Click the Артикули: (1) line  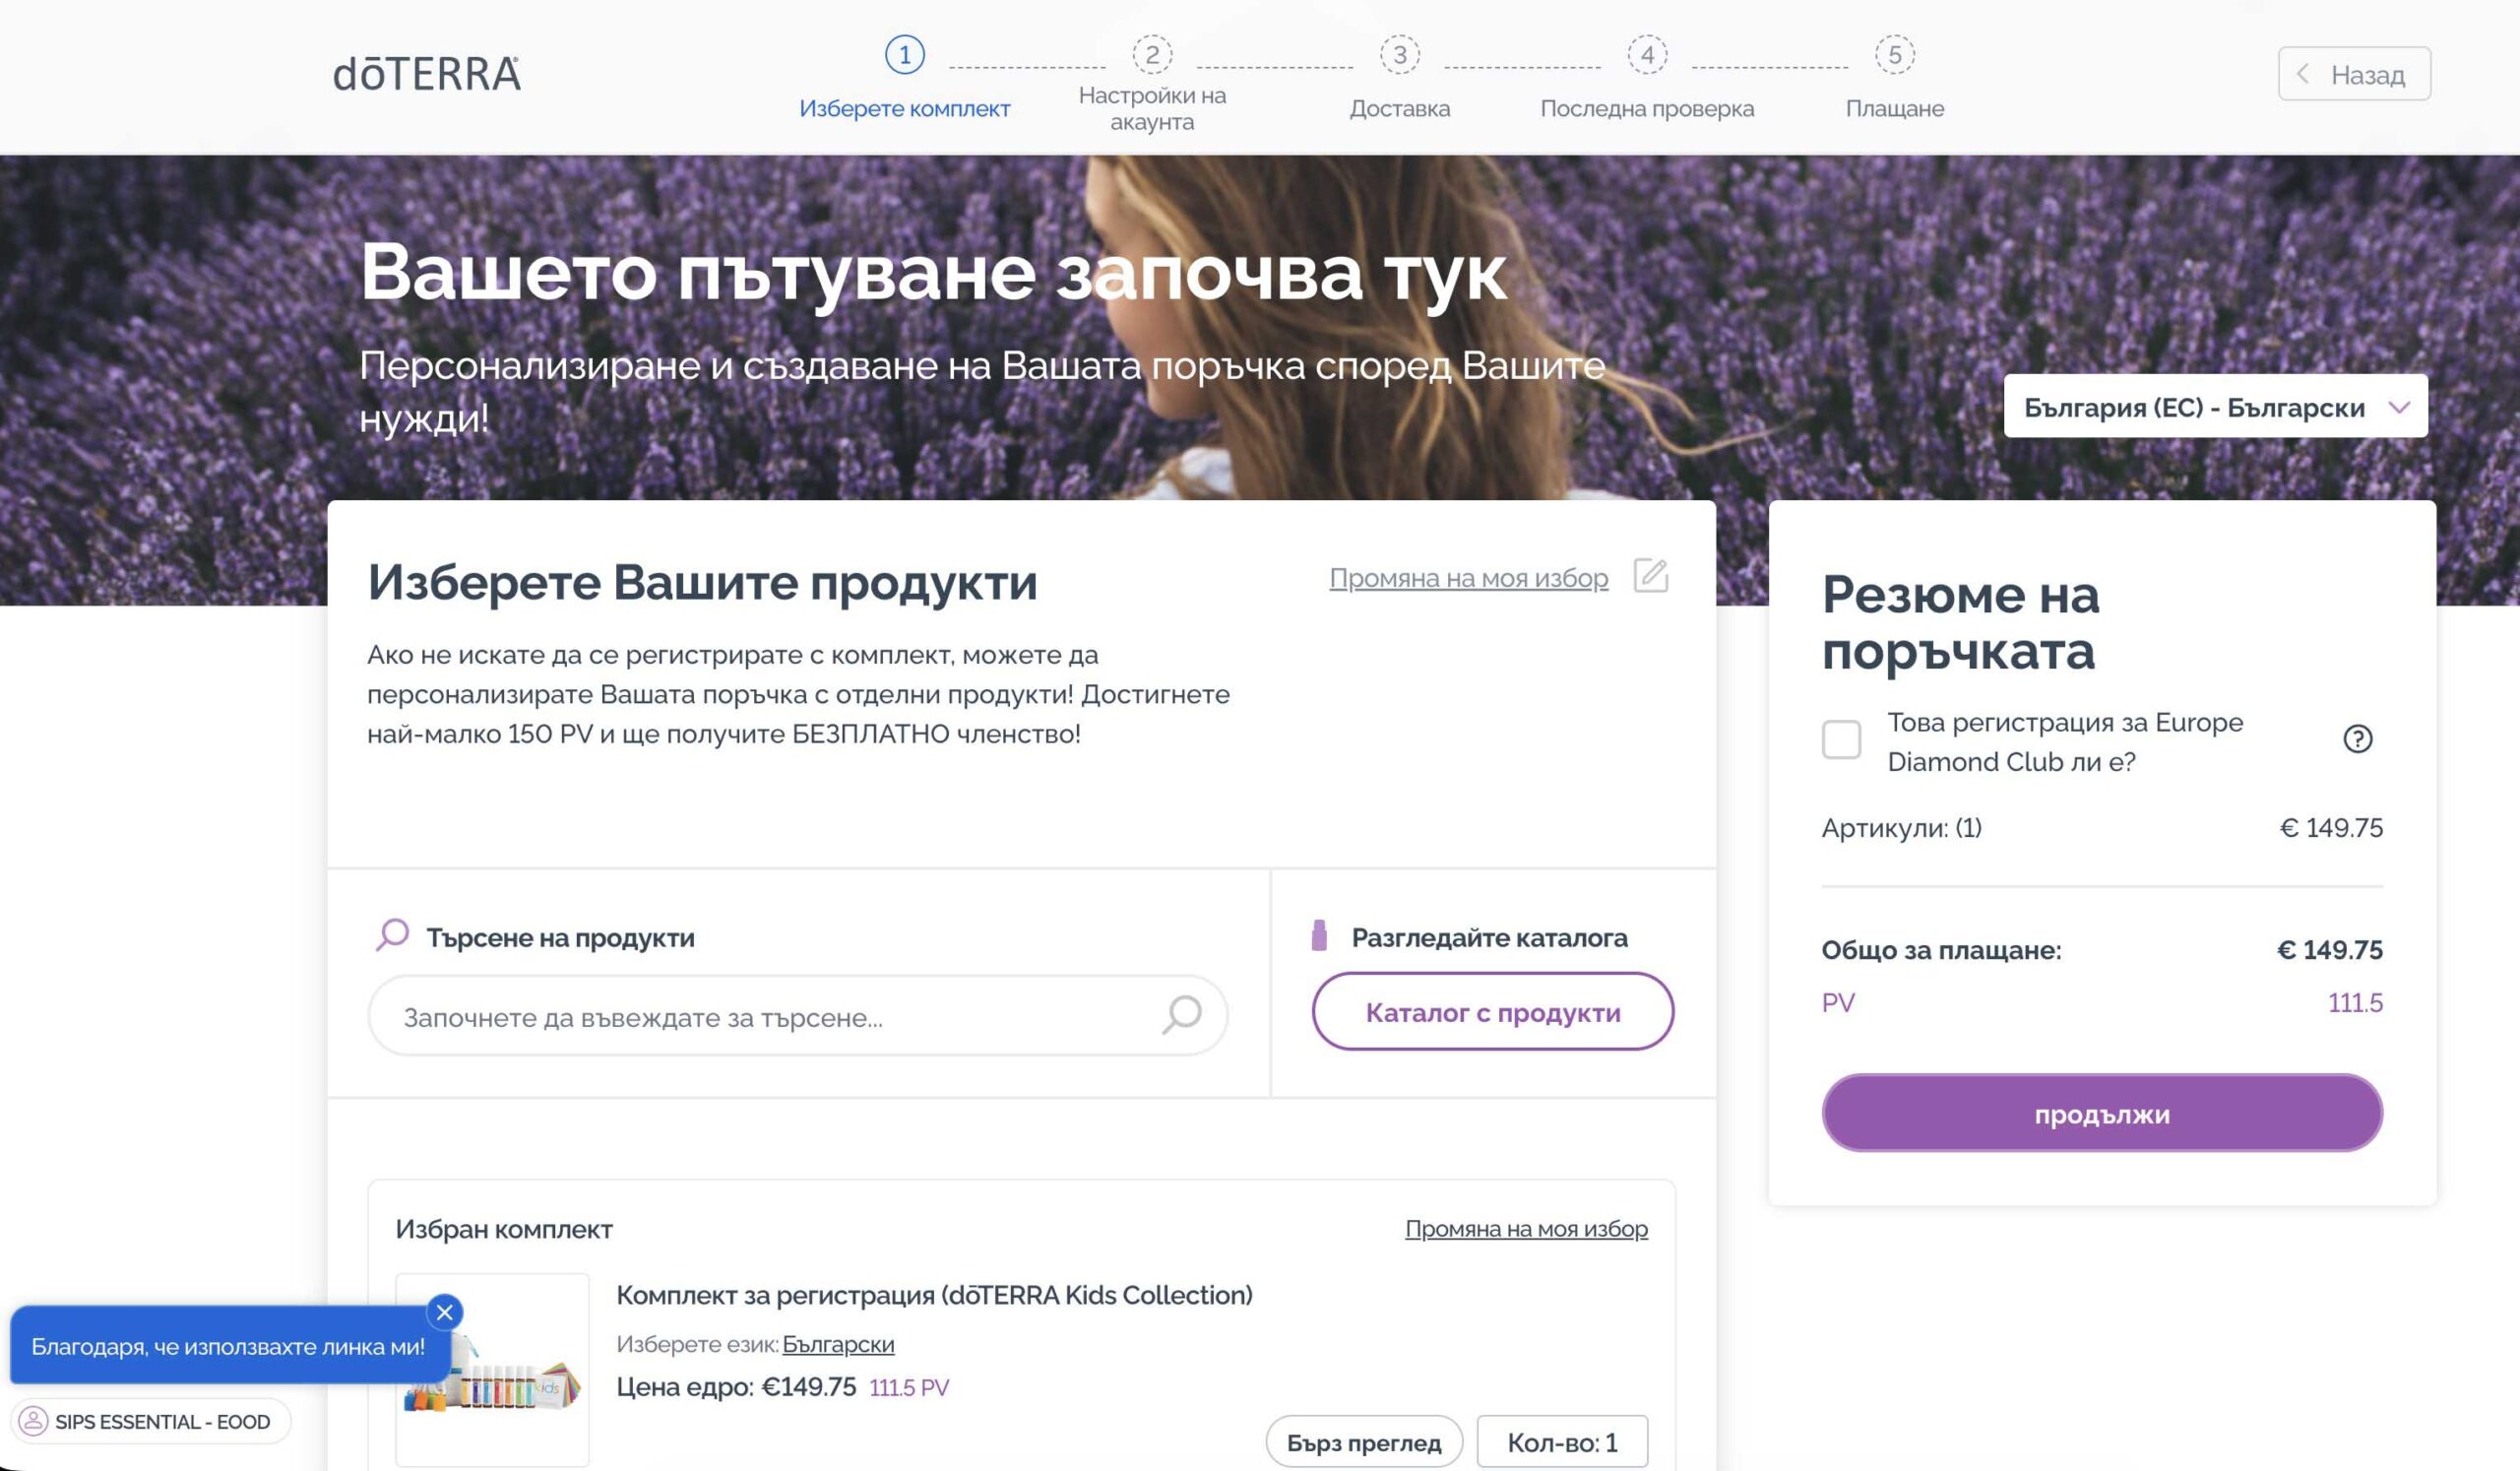coord(2102,828)
